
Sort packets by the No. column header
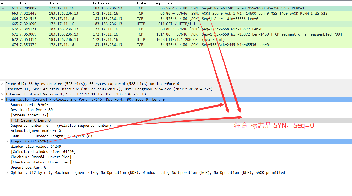pyautogui.click(x=9, y=3)
